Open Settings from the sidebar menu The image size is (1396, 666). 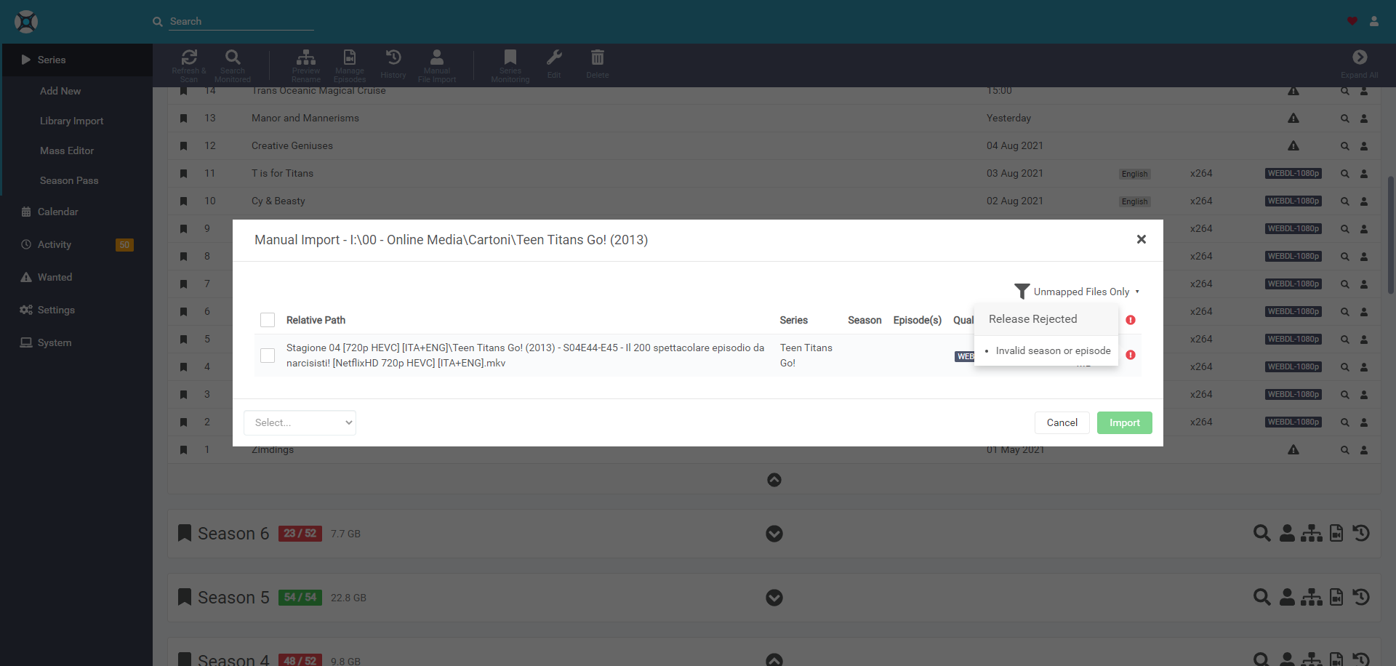pyautogui.click(x=56, y=310)
